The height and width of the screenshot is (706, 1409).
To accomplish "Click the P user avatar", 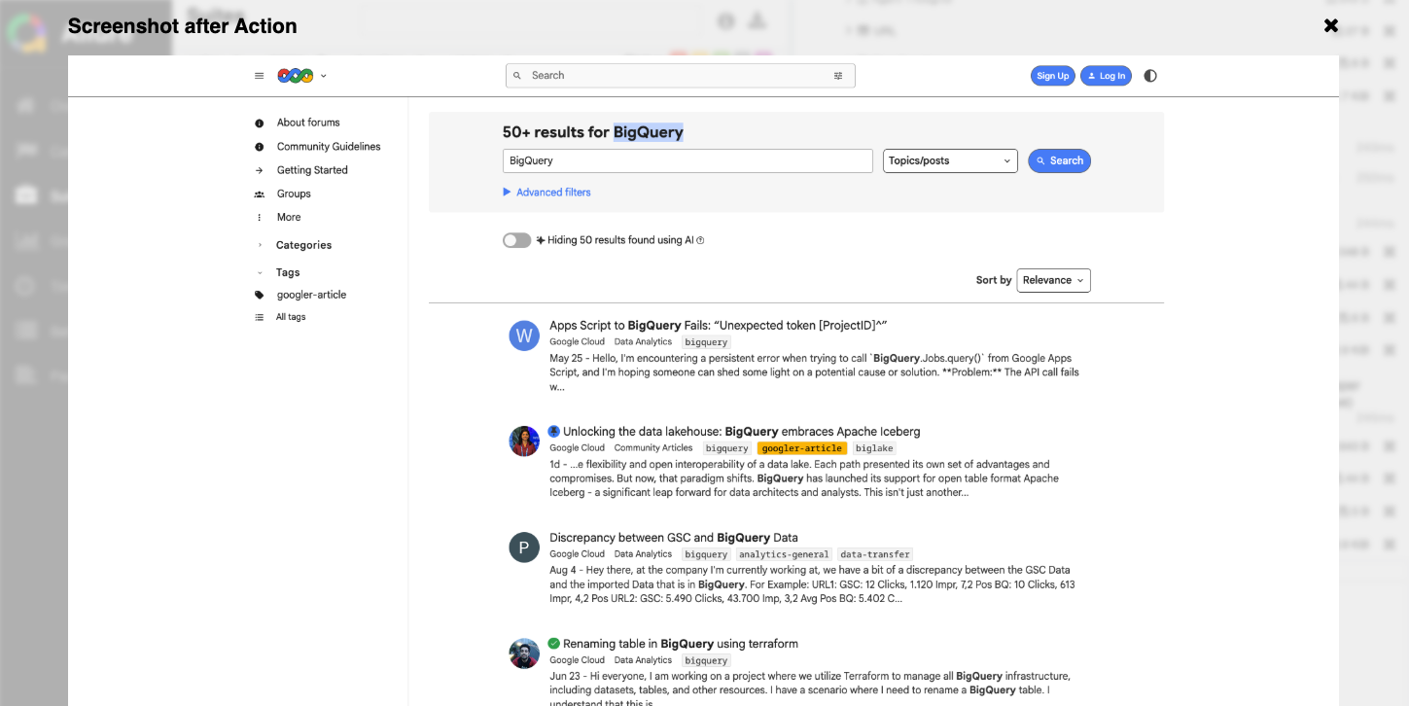I will (524, 547).
